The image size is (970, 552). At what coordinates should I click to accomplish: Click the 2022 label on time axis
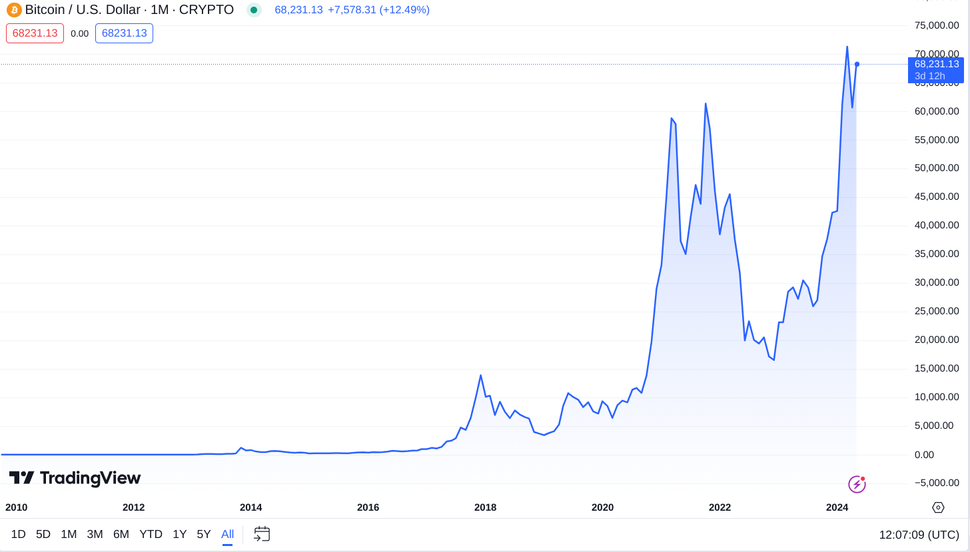(x=720, y=507)
